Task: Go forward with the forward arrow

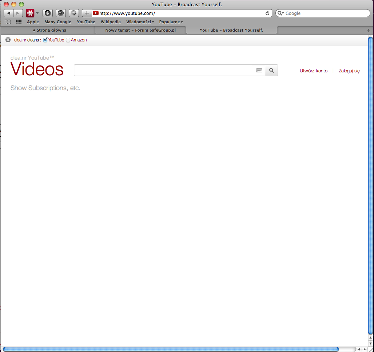Action: coord(18,13)
